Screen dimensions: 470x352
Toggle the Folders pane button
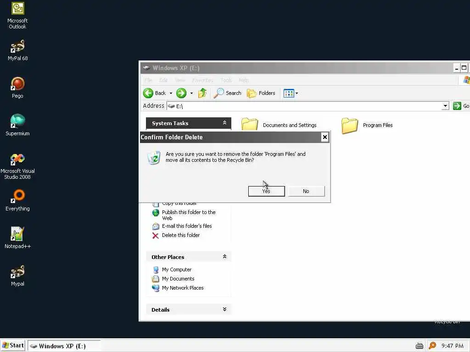pos(261,93)
